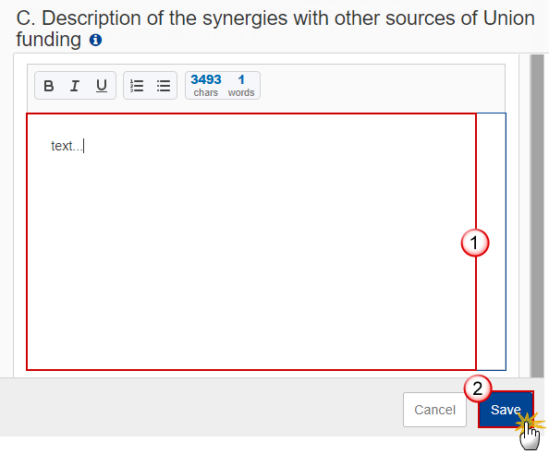This screenshot has height=454, width=549.
Task: Click the red circled marker 1
Action: [475, 243]
